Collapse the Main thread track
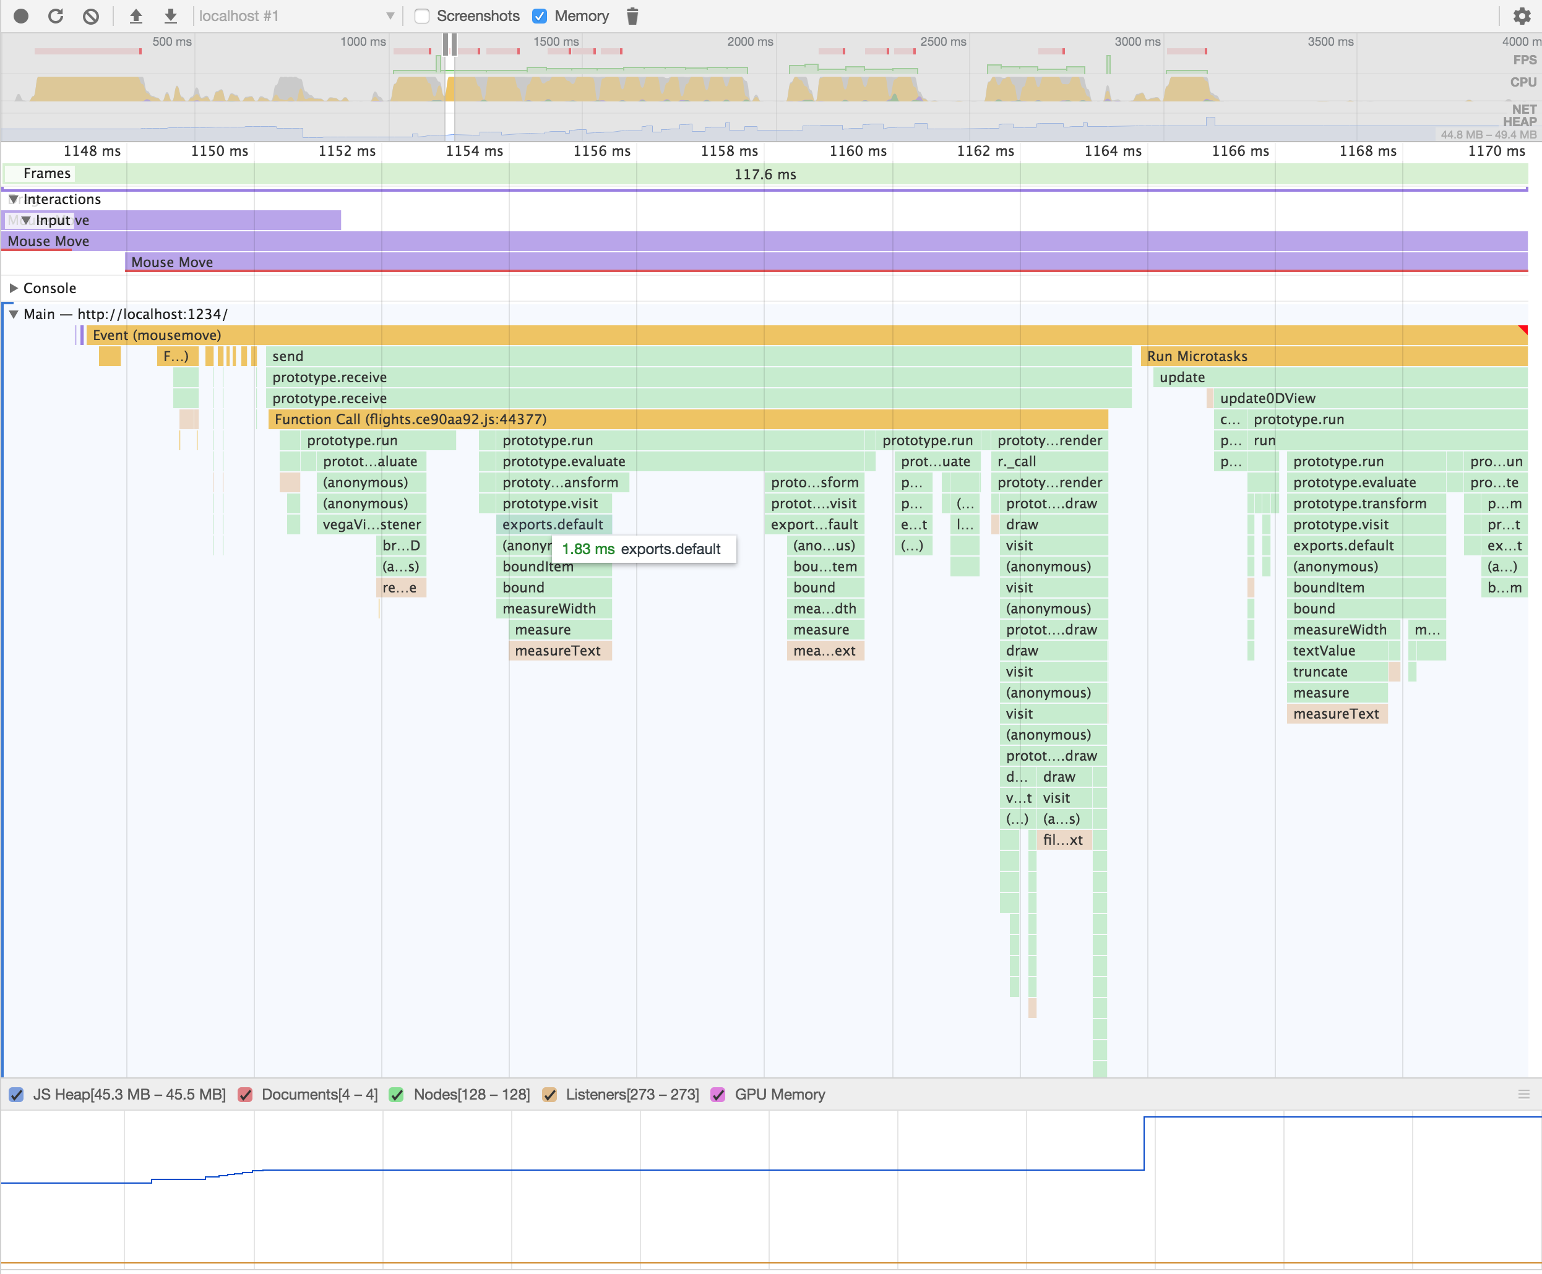This screenshot has height=1274, width=1542. pyautogui.click(x=13, y=314)
